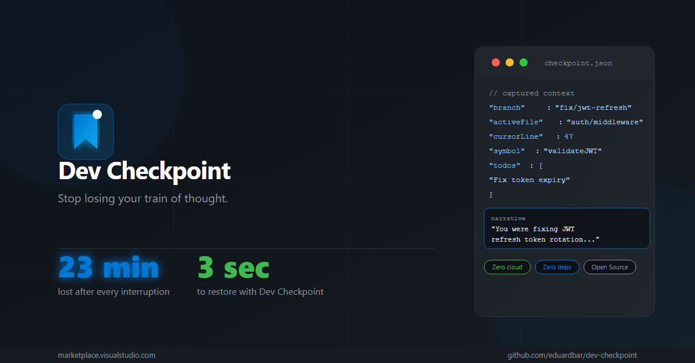Viewport: 695px width, 363px height.
Task: Expand the todos array in the code panel
Action: tap(504, 165)
